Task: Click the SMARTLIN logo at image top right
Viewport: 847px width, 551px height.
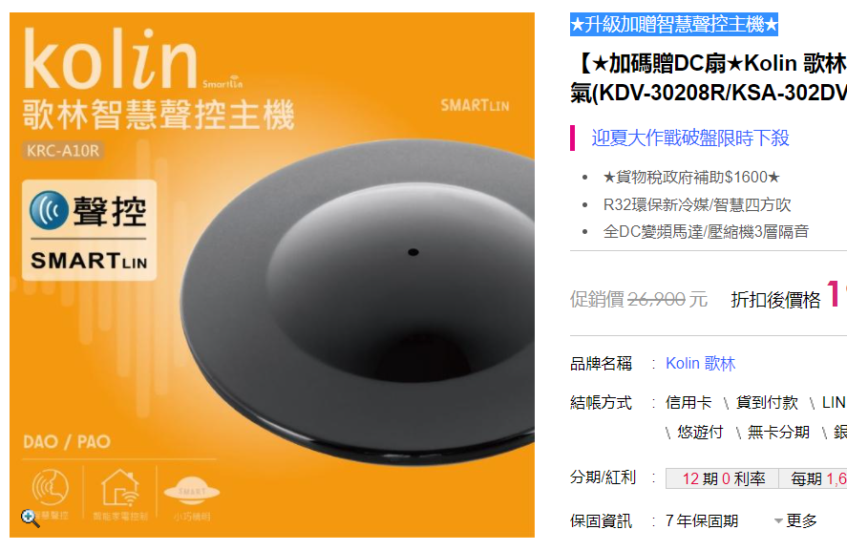Action: [x=475, y=105]
